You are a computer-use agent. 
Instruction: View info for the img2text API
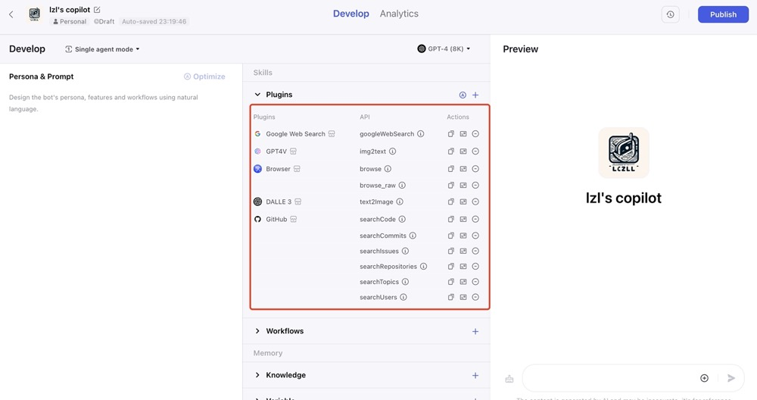392,152
